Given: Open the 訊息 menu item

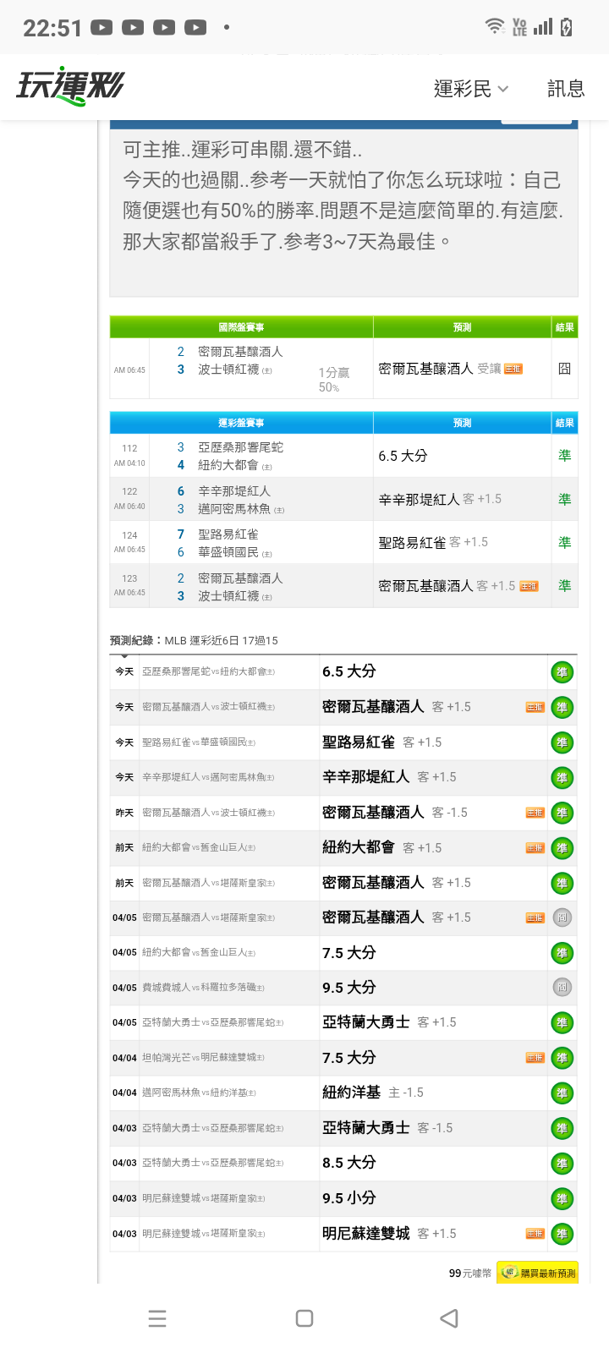Looking at the screenshot, I should click(566, 89).
